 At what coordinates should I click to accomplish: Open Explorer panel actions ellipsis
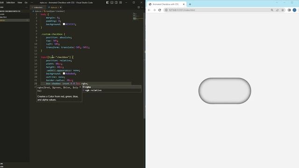pyautogui.click(x=26, y=7)
